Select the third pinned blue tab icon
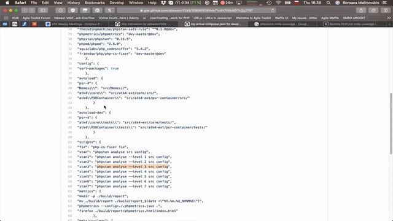Image resolution: width=393 pixels, height=221 pixels. (25, 24)
